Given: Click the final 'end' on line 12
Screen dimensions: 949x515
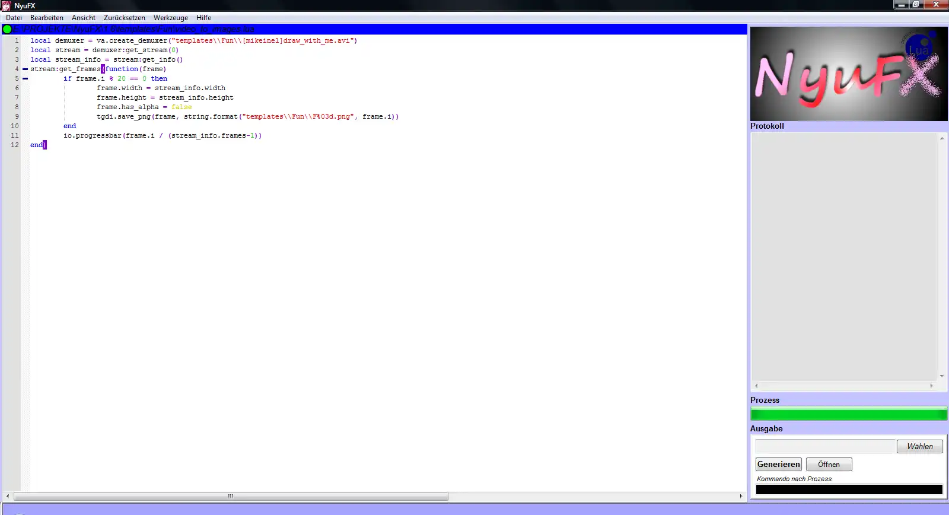Looking at the screenshot, I should (36, 145).
